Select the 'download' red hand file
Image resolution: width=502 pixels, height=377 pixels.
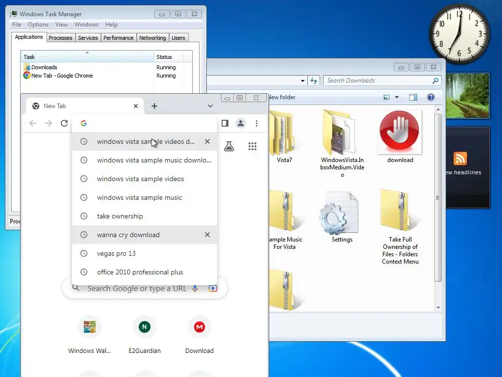point(400,136)
